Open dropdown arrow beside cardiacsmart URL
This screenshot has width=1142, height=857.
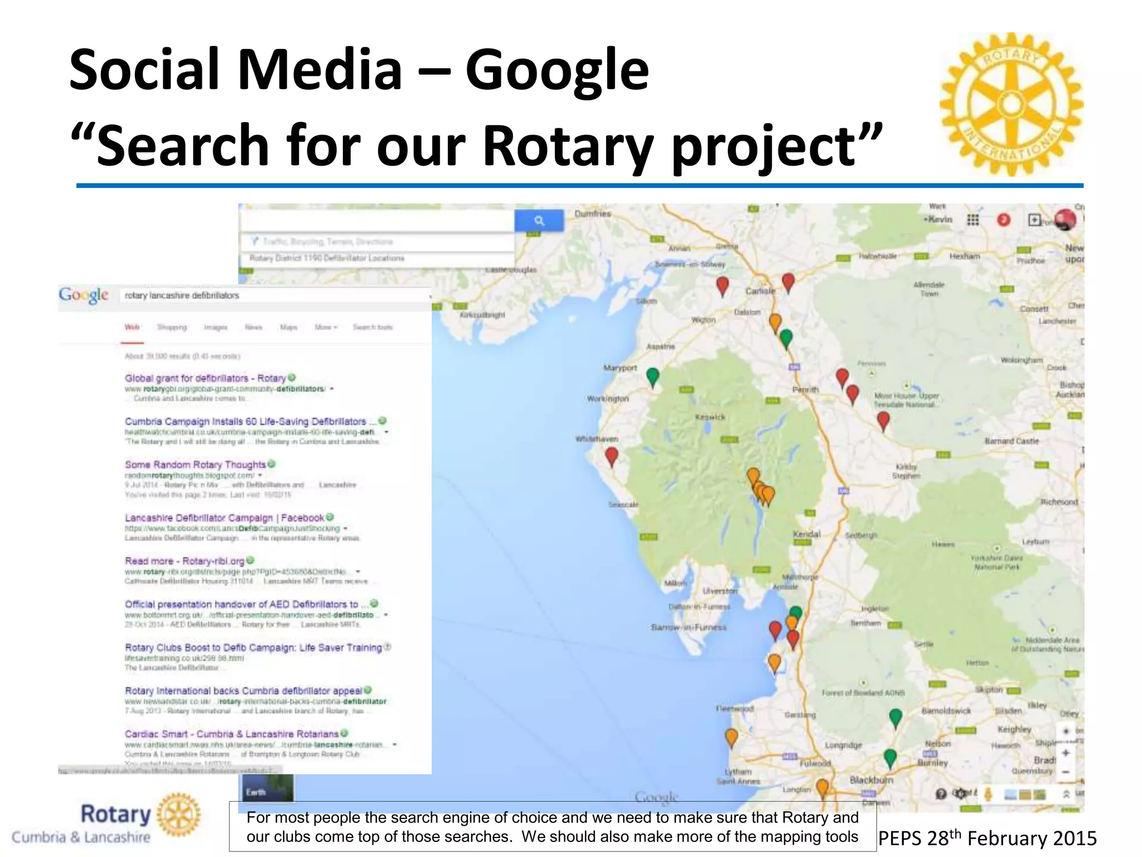[394, 744]
